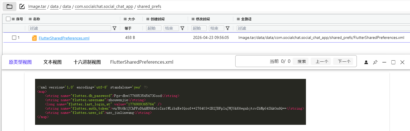
Task: Open Image.tar in the breadcrumb path
Action: [x=37, y=6]
